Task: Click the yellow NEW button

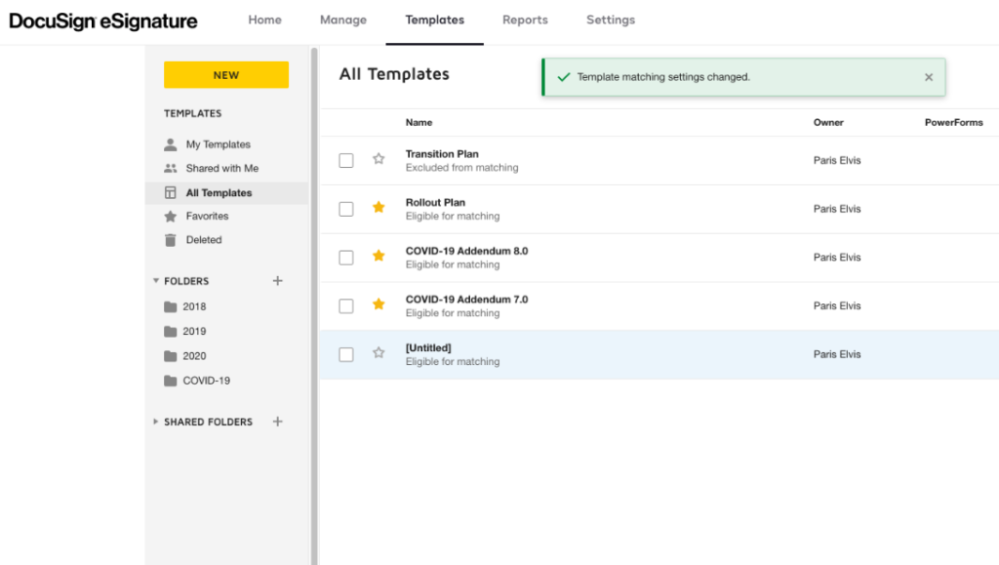Action: (226, 74)
